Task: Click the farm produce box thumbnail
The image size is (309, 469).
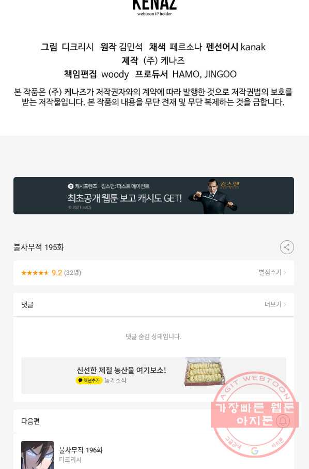Action: pos(204,372)
